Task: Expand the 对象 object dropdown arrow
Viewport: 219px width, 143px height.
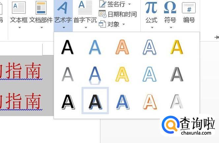Action: point(124,24)
